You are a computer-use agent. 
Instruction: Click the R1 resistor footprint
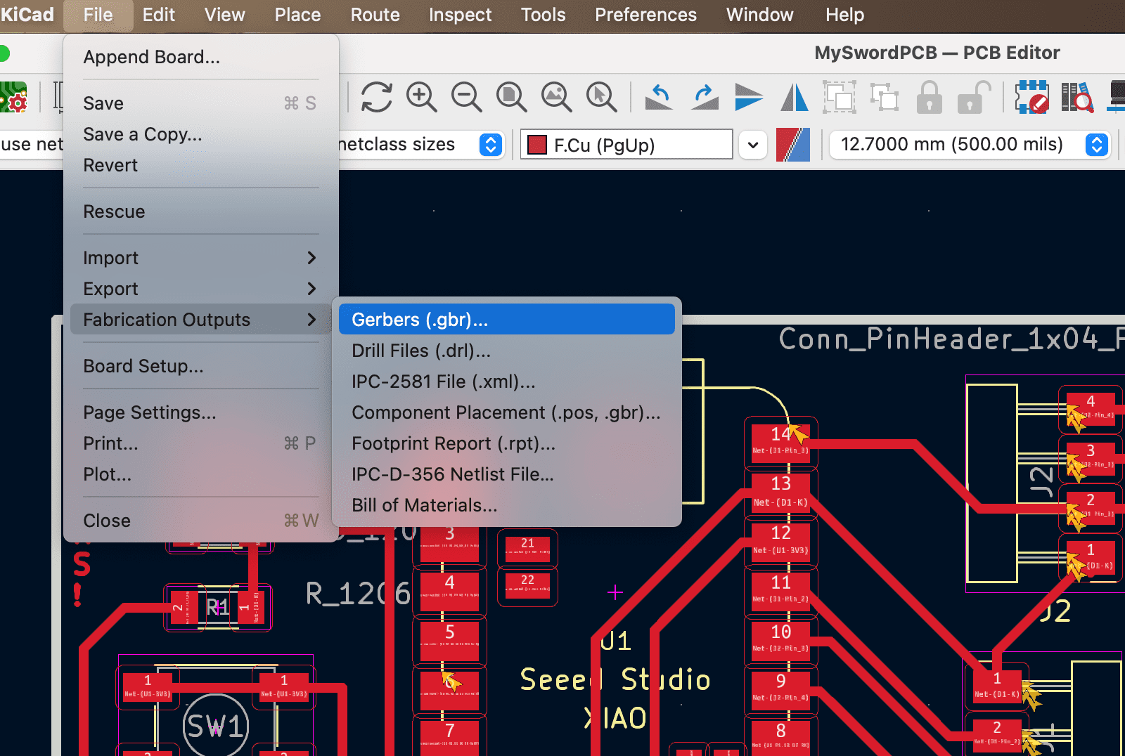[x=217, y=607]
